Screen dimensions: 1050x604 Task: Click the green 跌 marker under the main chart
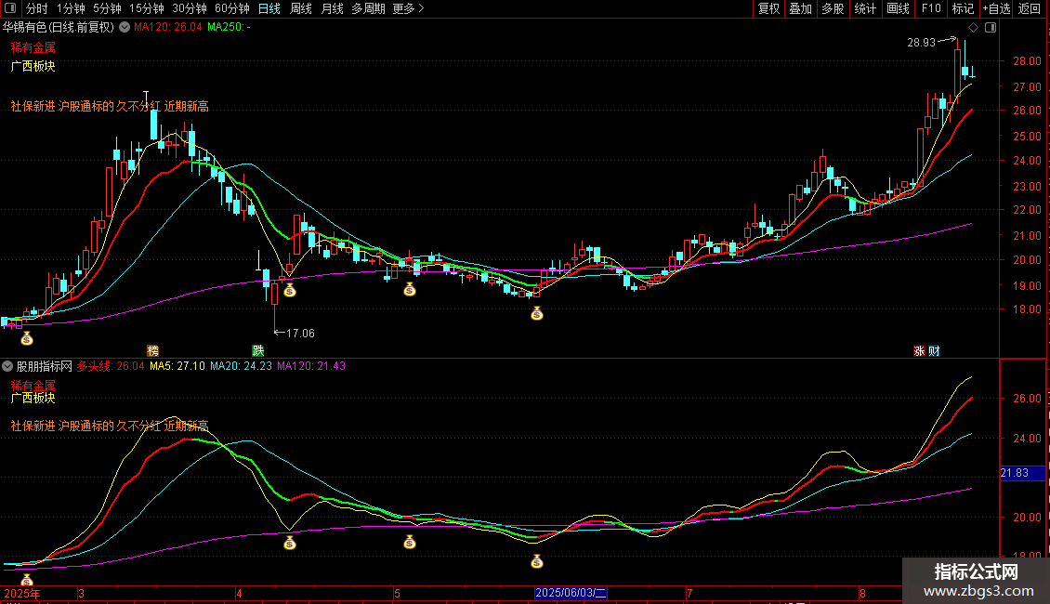click(x=257, y=351)
